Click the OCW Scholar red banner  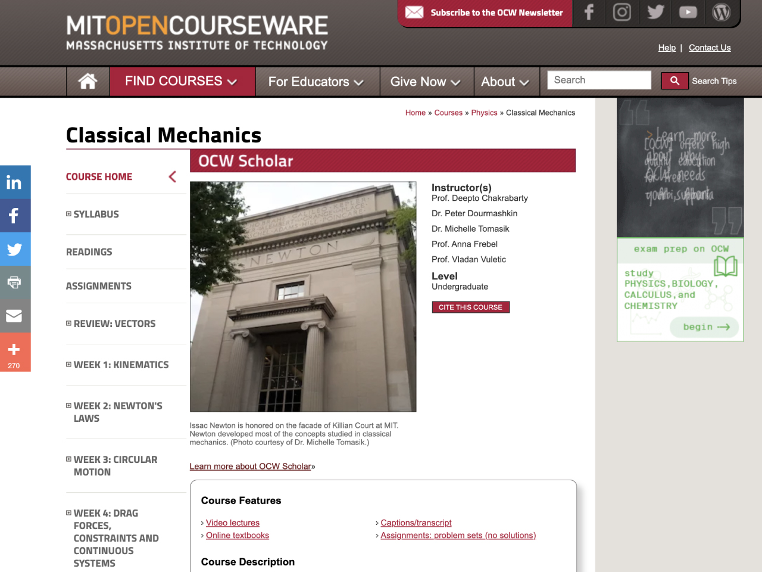click(383, 161)
